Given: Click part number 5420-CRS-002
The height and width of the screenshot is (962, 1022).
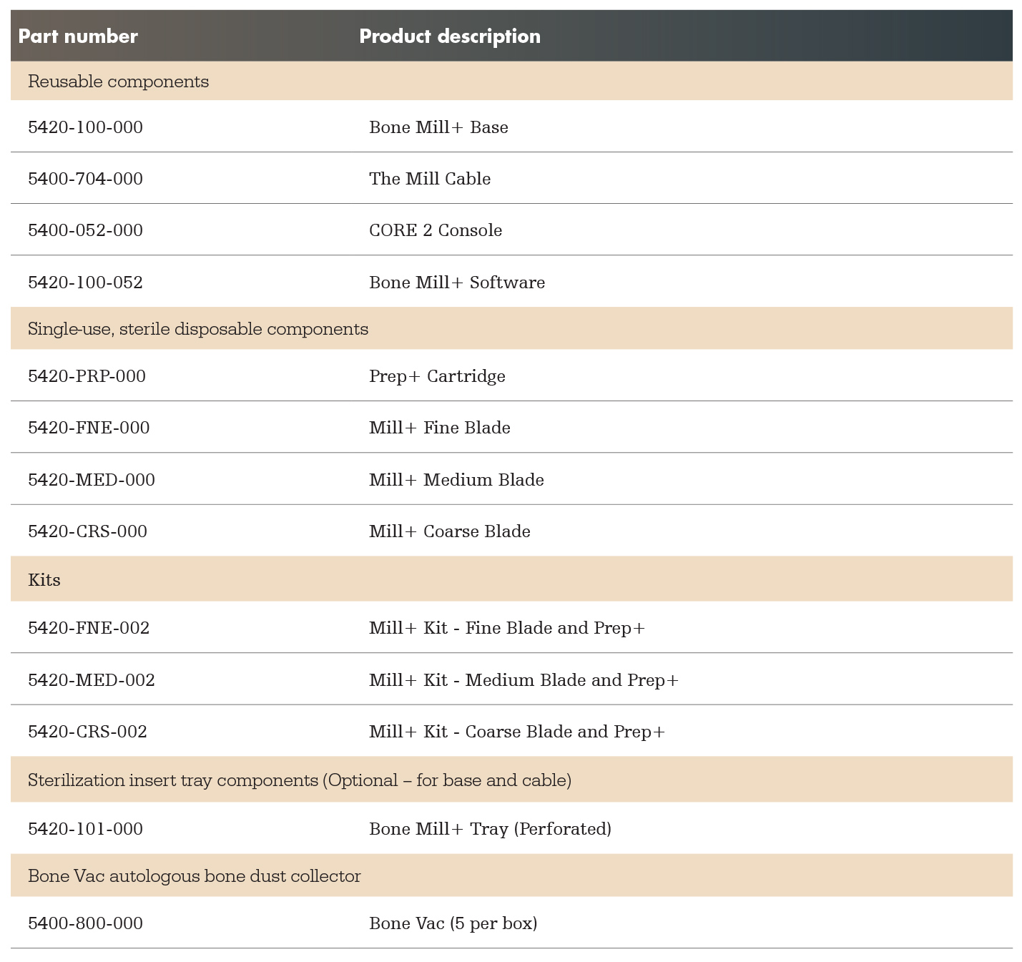Looking at the screenshot, I should click(88, 732).
